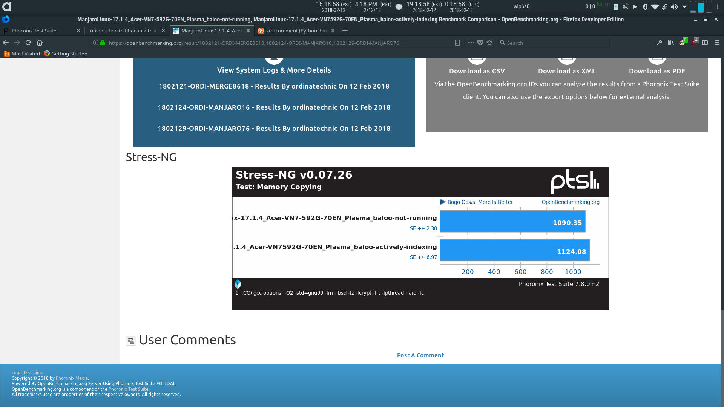
Task: Click the 1090.35 baloo-not-running result bar
Action: click(512, 221)
